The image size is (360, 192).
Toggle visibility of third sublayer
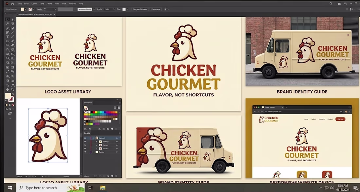[x=85, y=148]
